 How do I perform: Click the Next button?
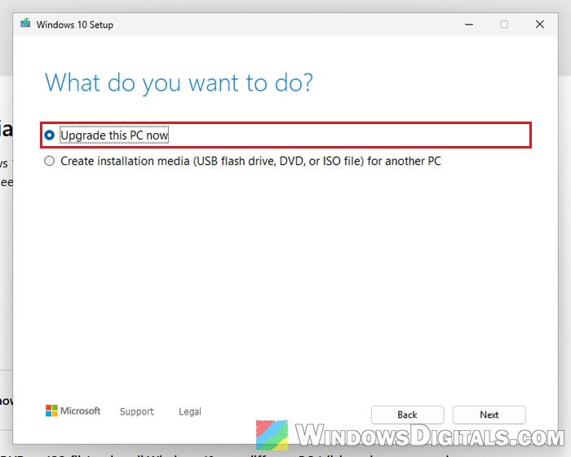(489, 415)
